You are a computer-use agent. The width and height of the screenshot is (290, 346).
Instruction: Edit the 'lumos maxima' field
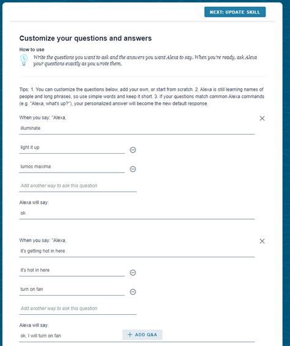click(72, 167)
